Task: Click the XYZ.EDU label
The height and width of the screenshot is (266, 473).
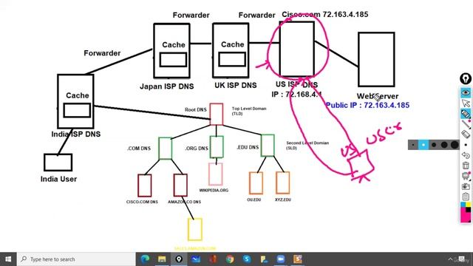Action: [x=282, y=199]
